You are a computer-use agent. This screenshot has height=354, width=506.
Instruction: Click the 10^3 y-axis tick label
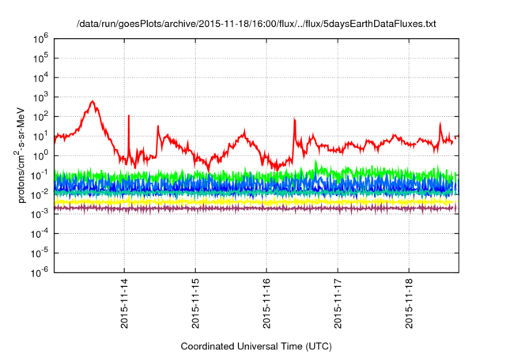point(40,97)
